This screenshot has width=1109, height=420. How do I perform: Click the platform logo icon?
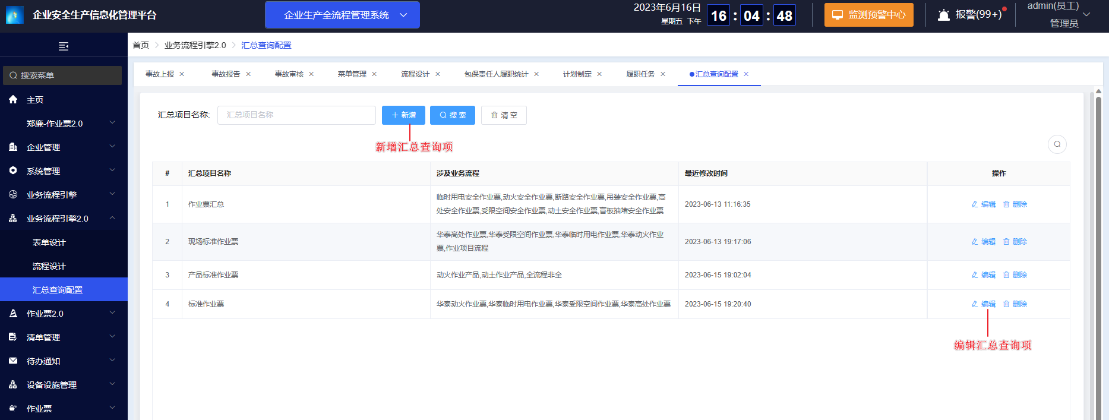click(x=15, y=15)
